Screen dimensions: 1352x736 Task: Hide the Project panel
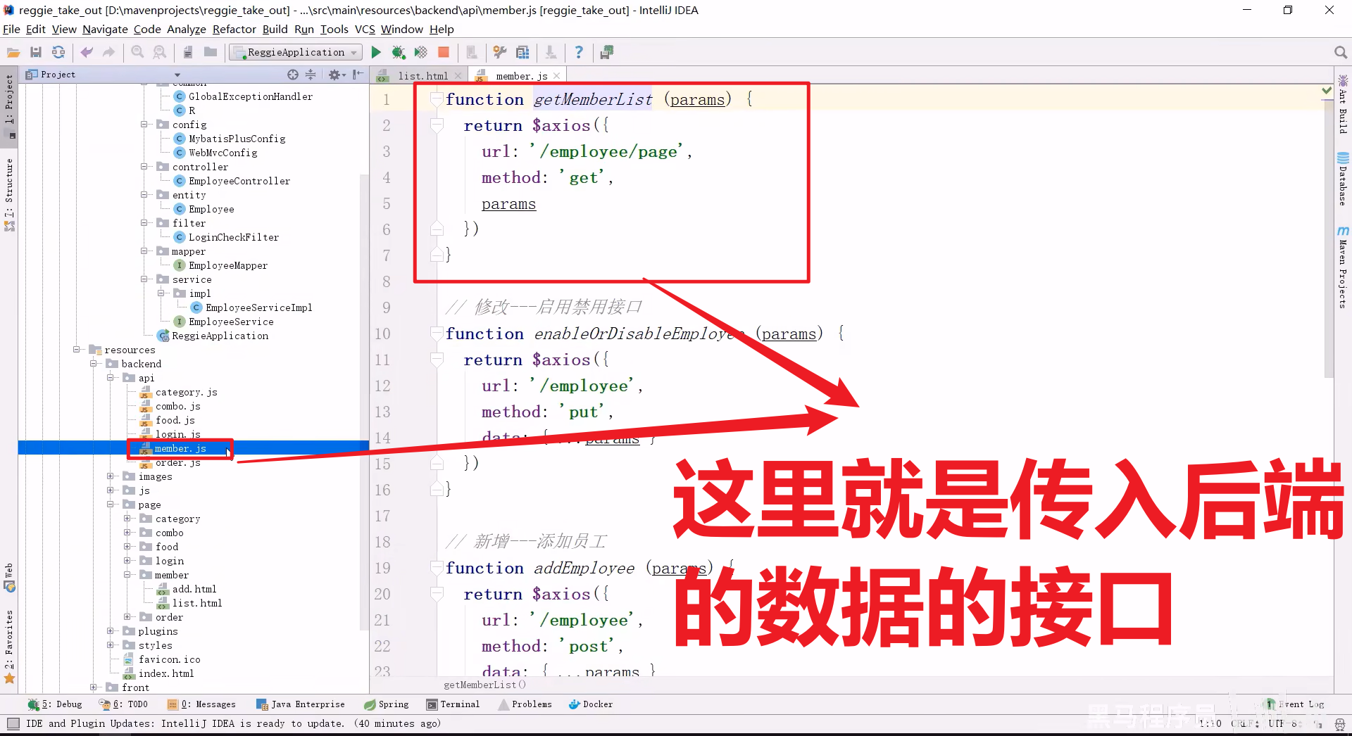point(358,75)
